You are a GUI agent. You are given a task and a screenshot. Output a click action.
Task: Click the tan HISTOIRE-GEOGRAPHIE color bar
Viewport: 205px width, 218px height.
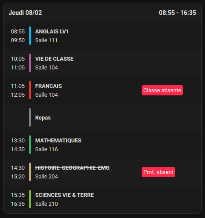pos(30,172)
